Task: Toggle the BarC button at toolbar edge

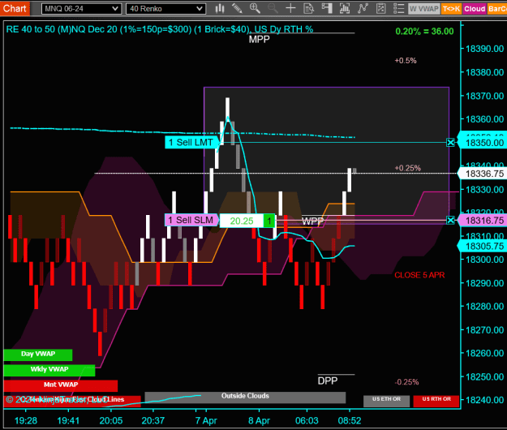Action: [497, 9]
